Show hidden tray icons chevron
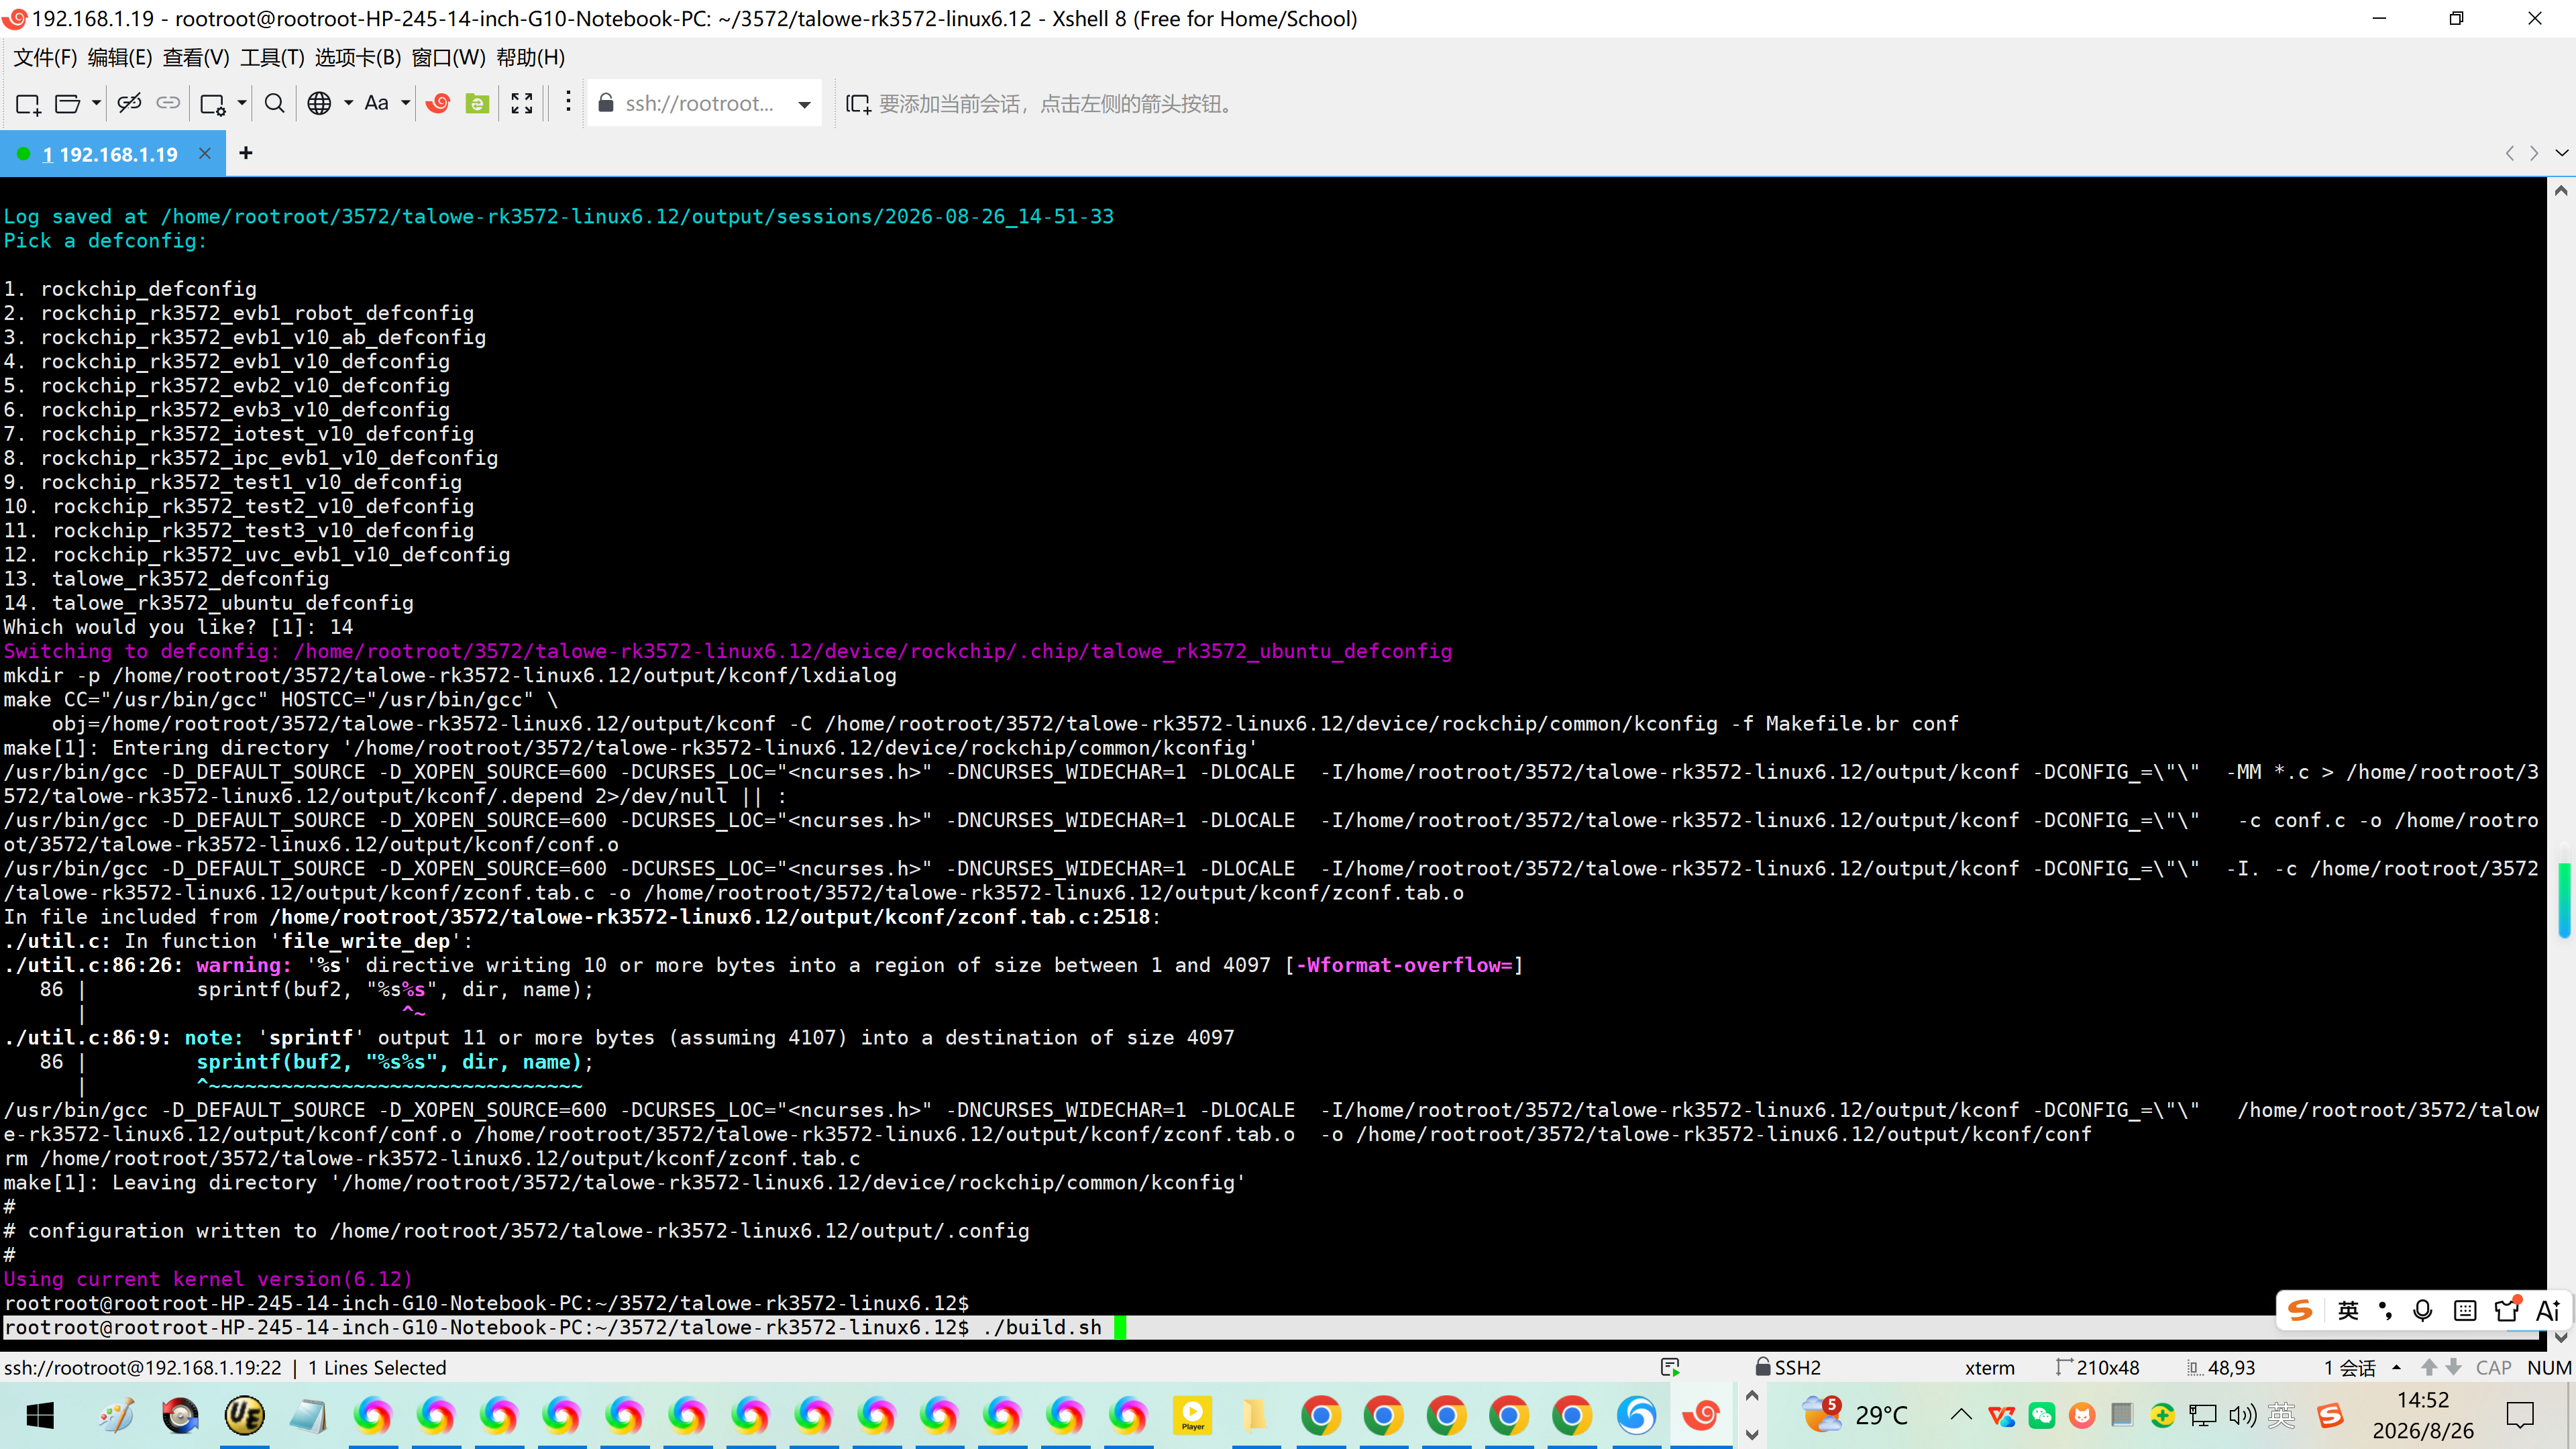Viewport: 2576px width, 1449px height. point(1962,1415)
